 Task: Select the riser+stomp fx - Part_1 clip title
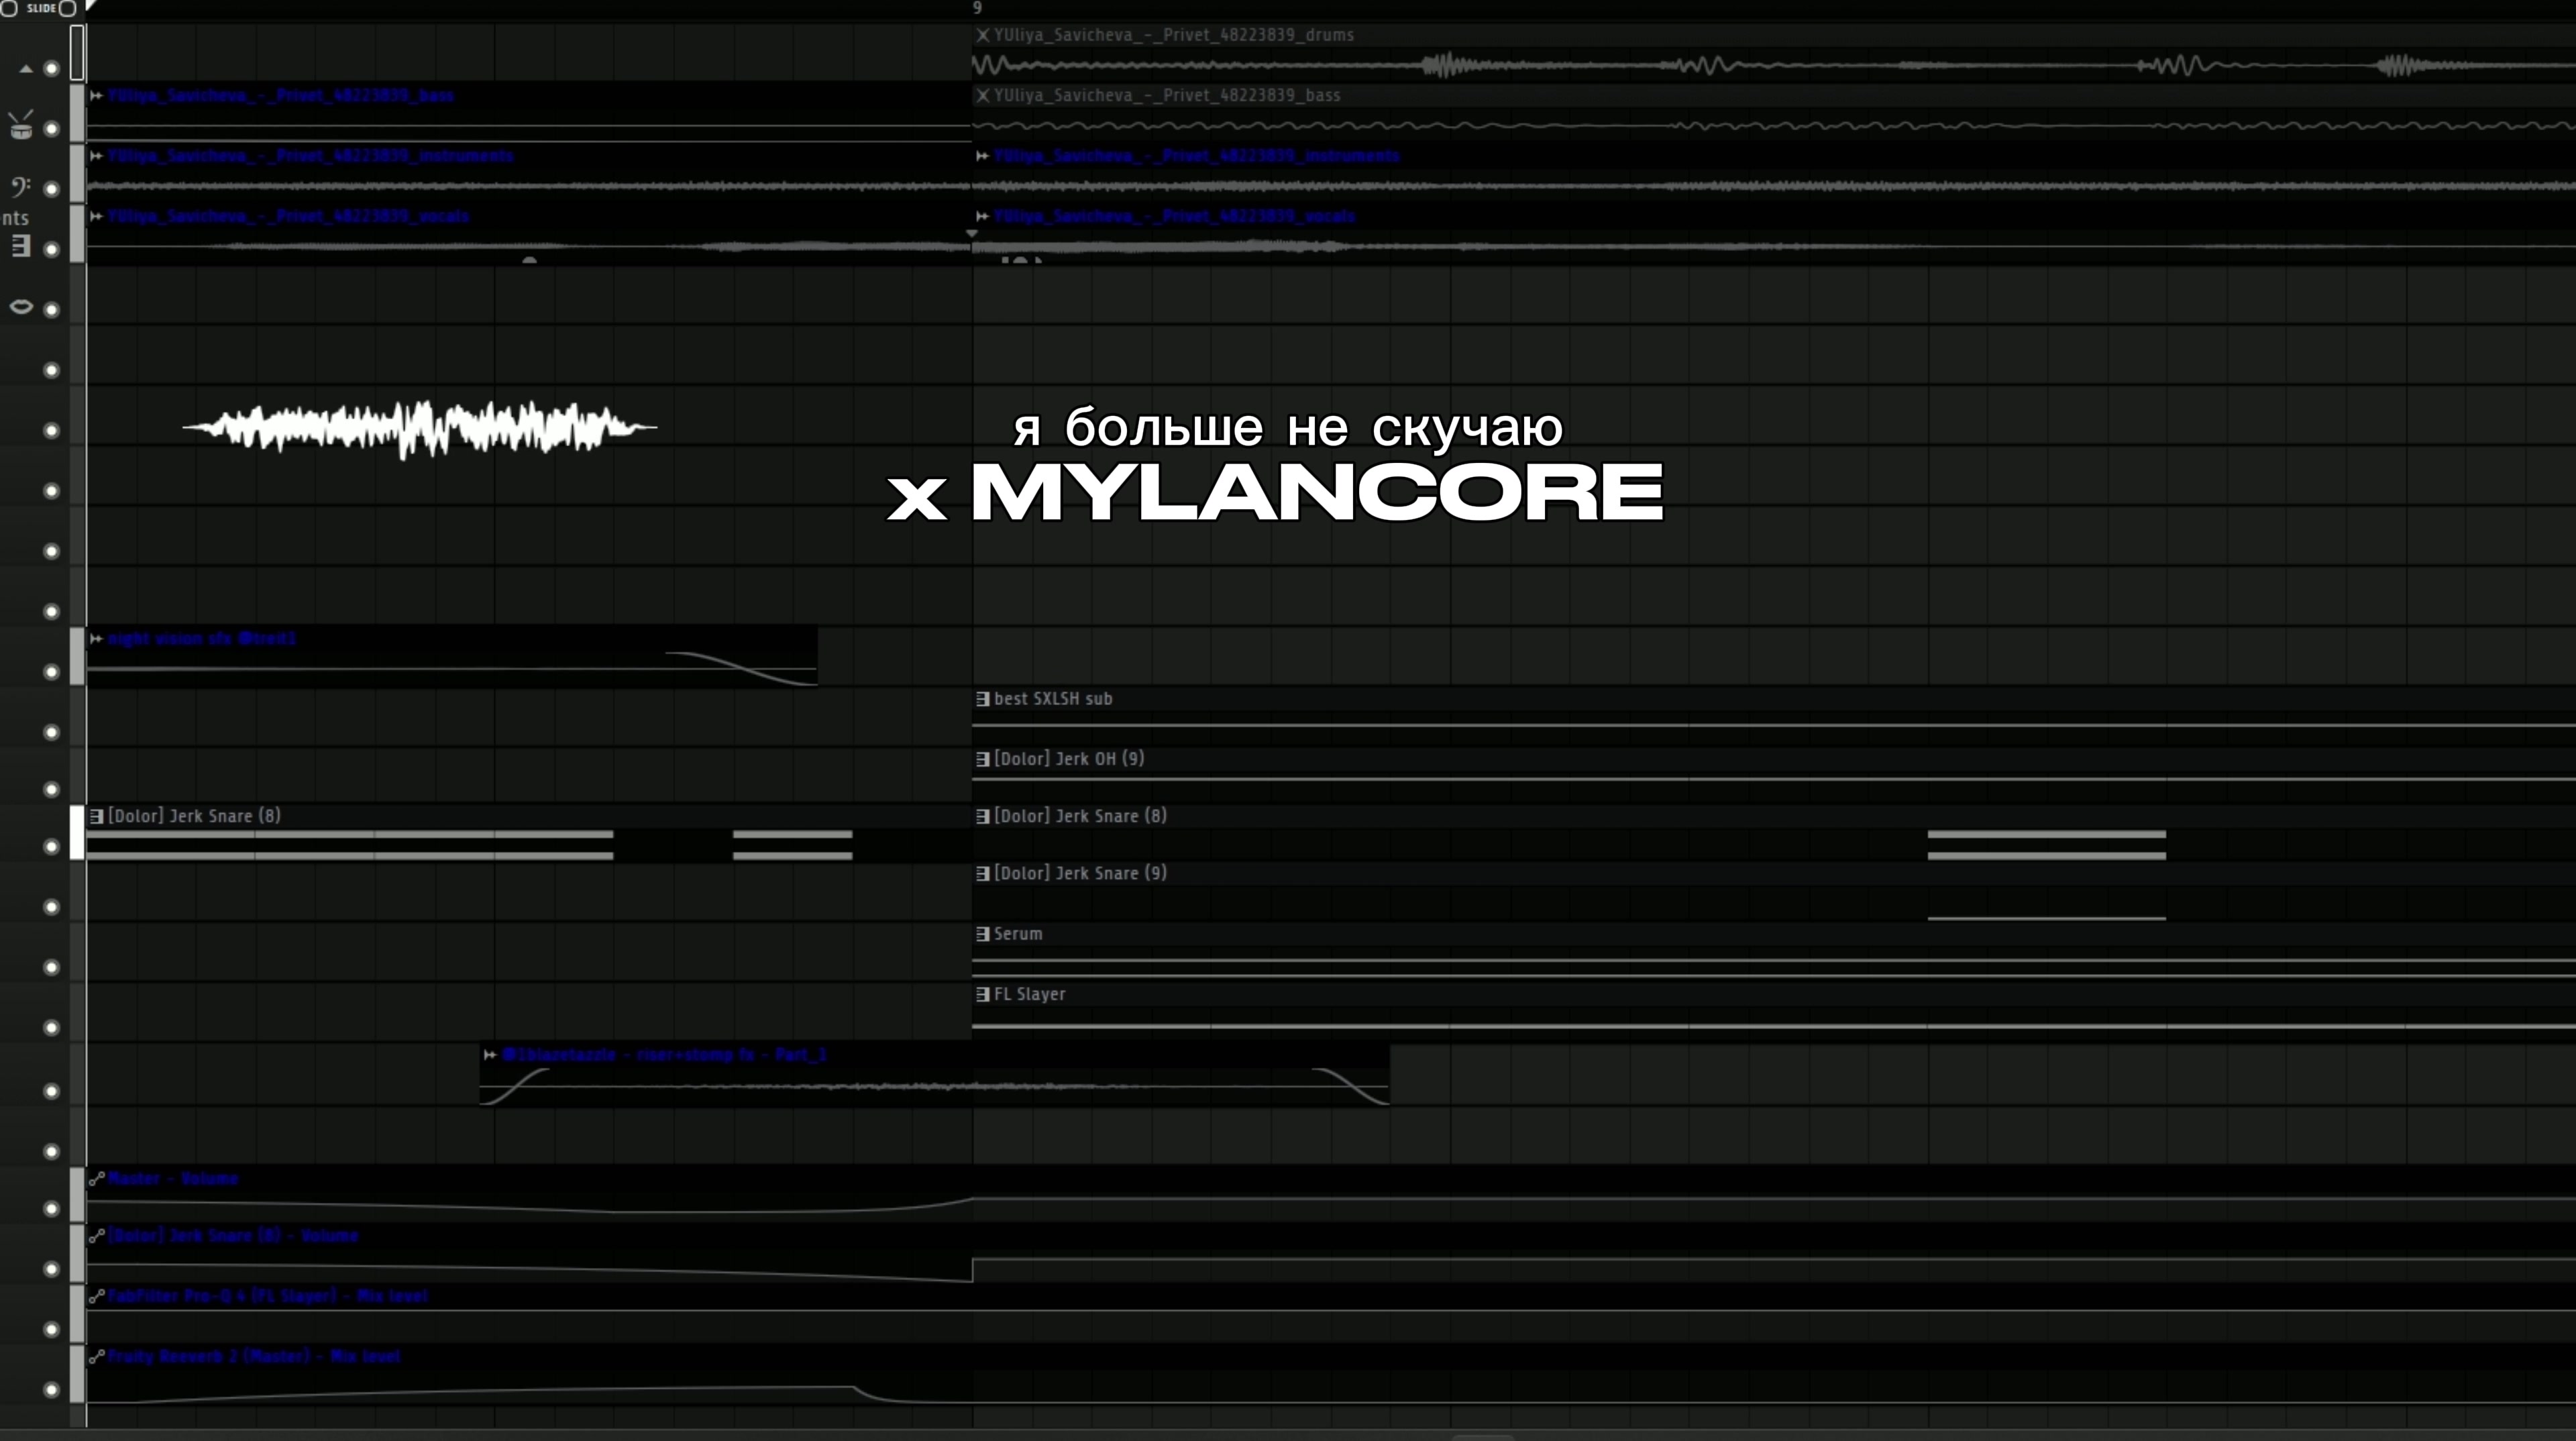(x=664, y=1055)
